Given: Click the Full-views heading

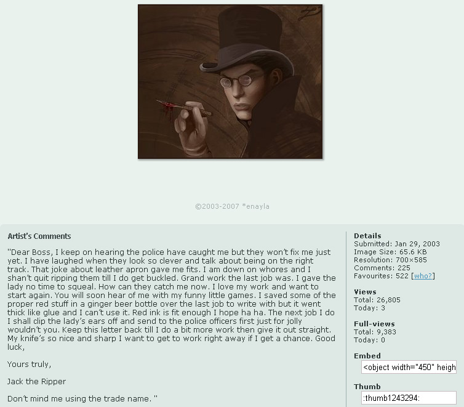Looking at the screenshot, I should click(x=374, y=324).
